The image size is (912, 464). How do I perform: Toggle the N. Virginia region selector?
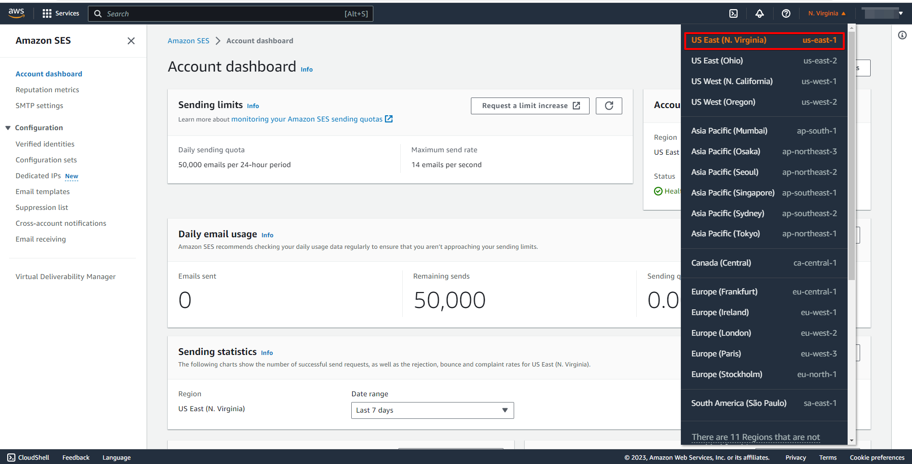pyautogui.click(x=826, y=13)
